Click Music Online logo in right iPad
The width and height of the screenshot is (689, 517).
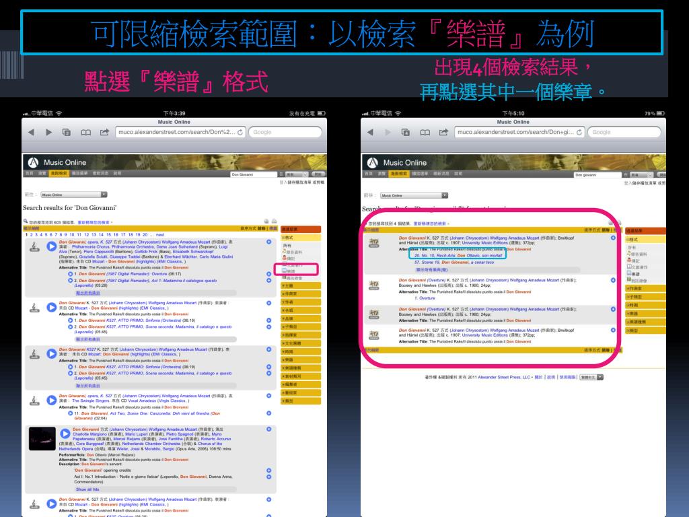(397, 163)
